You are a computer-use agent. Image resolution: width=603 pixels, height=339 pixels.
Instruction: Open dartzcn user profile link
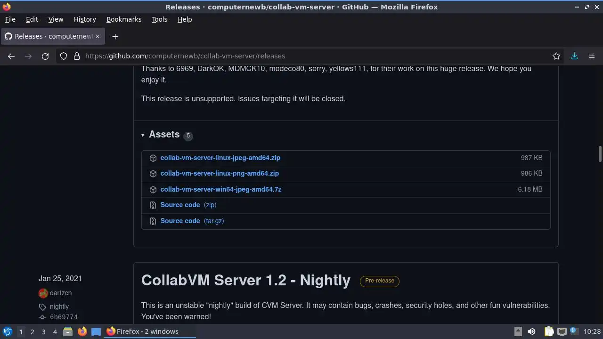pyautogui.click(x=61, y=293)
